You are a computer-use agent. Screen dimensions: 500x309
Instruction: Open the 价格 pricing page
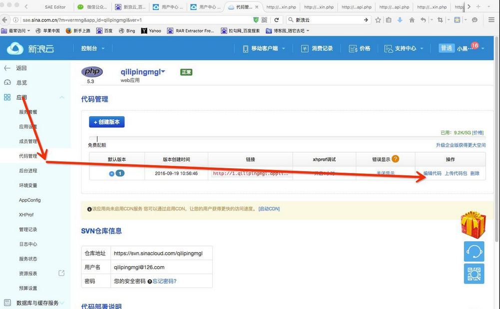(x=360, y=48)
